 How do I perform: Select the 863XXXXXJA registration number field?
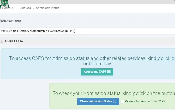[87, 41]
